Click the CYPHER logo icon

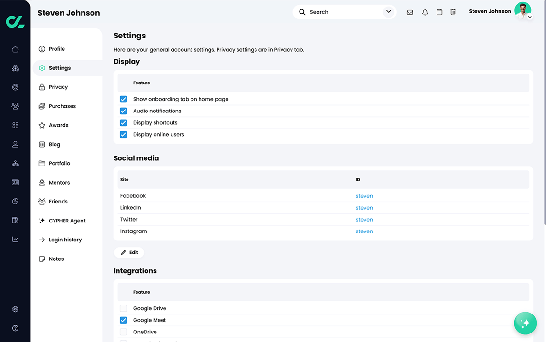coord(15,21)
